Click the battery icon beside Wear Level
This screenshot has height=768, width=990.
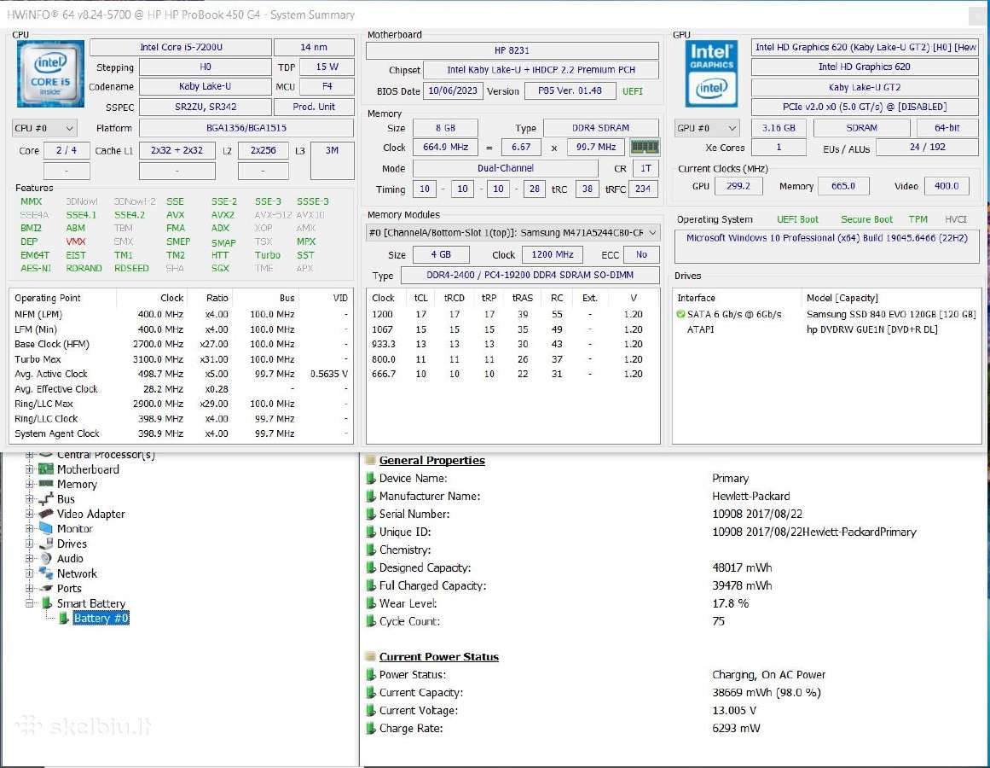pos(371,603)
